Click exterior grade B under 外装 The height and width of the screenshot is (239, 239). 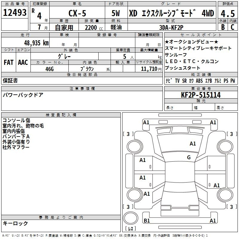click(x=223, y=27)
